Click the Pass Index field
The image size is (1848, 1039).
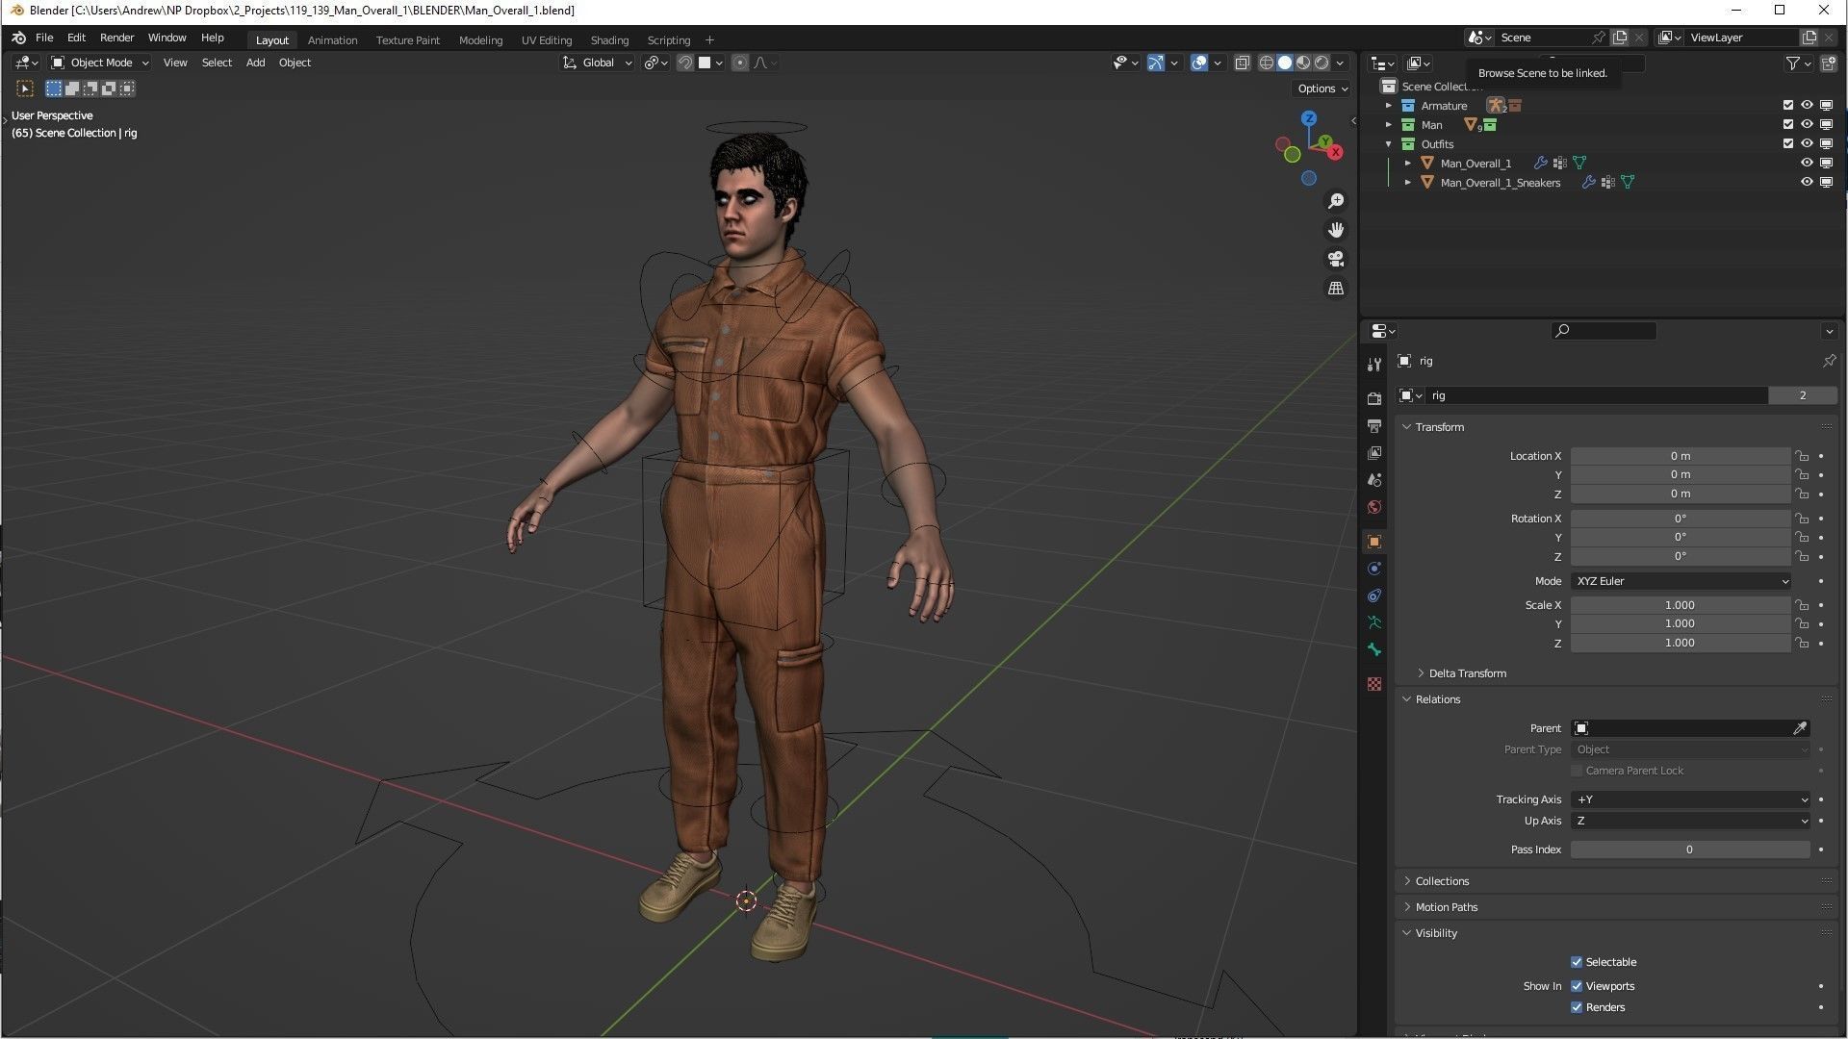tap(1690, 849)
